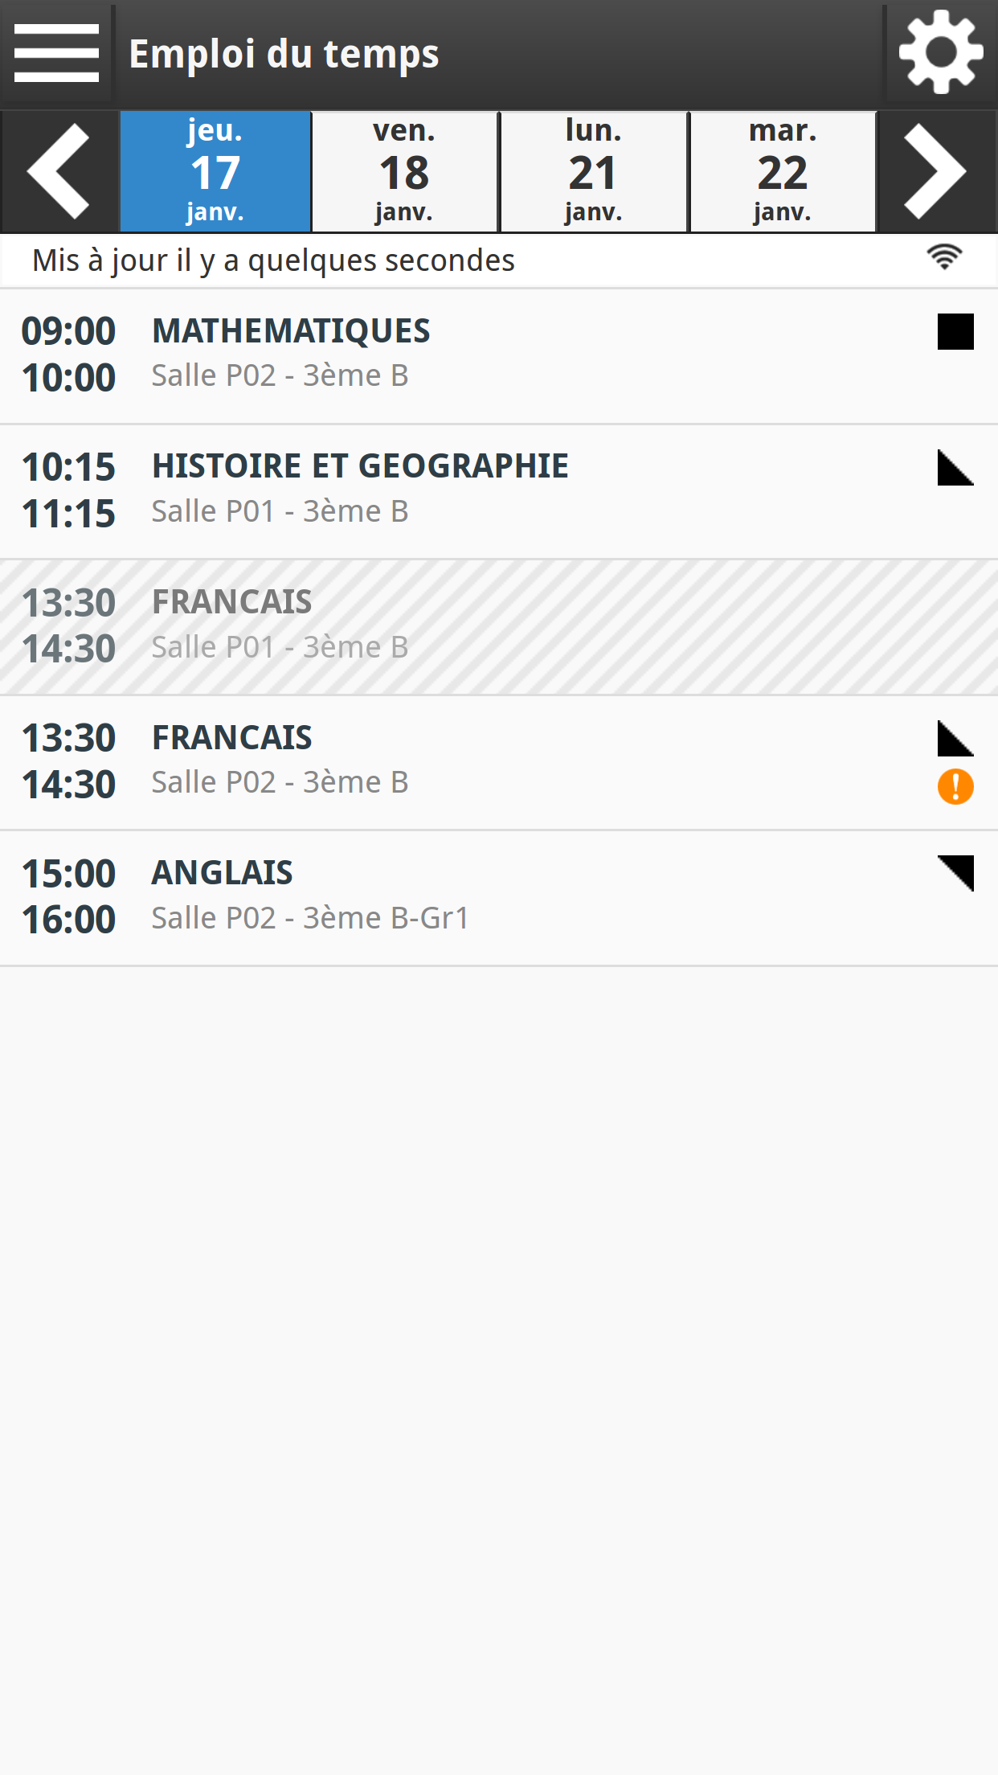Select the jeu. 17 janv. tab
The height and width of the screenshot is (1775, 998).
[x=215, y=171]
